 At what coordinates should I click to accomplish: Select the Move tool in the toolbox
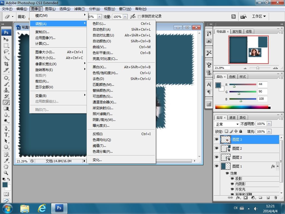click(6, 39)
